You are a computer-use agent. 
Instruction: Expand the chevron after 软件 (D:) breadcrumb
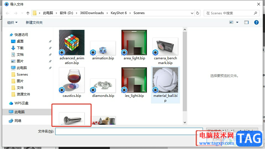(76, 13)
